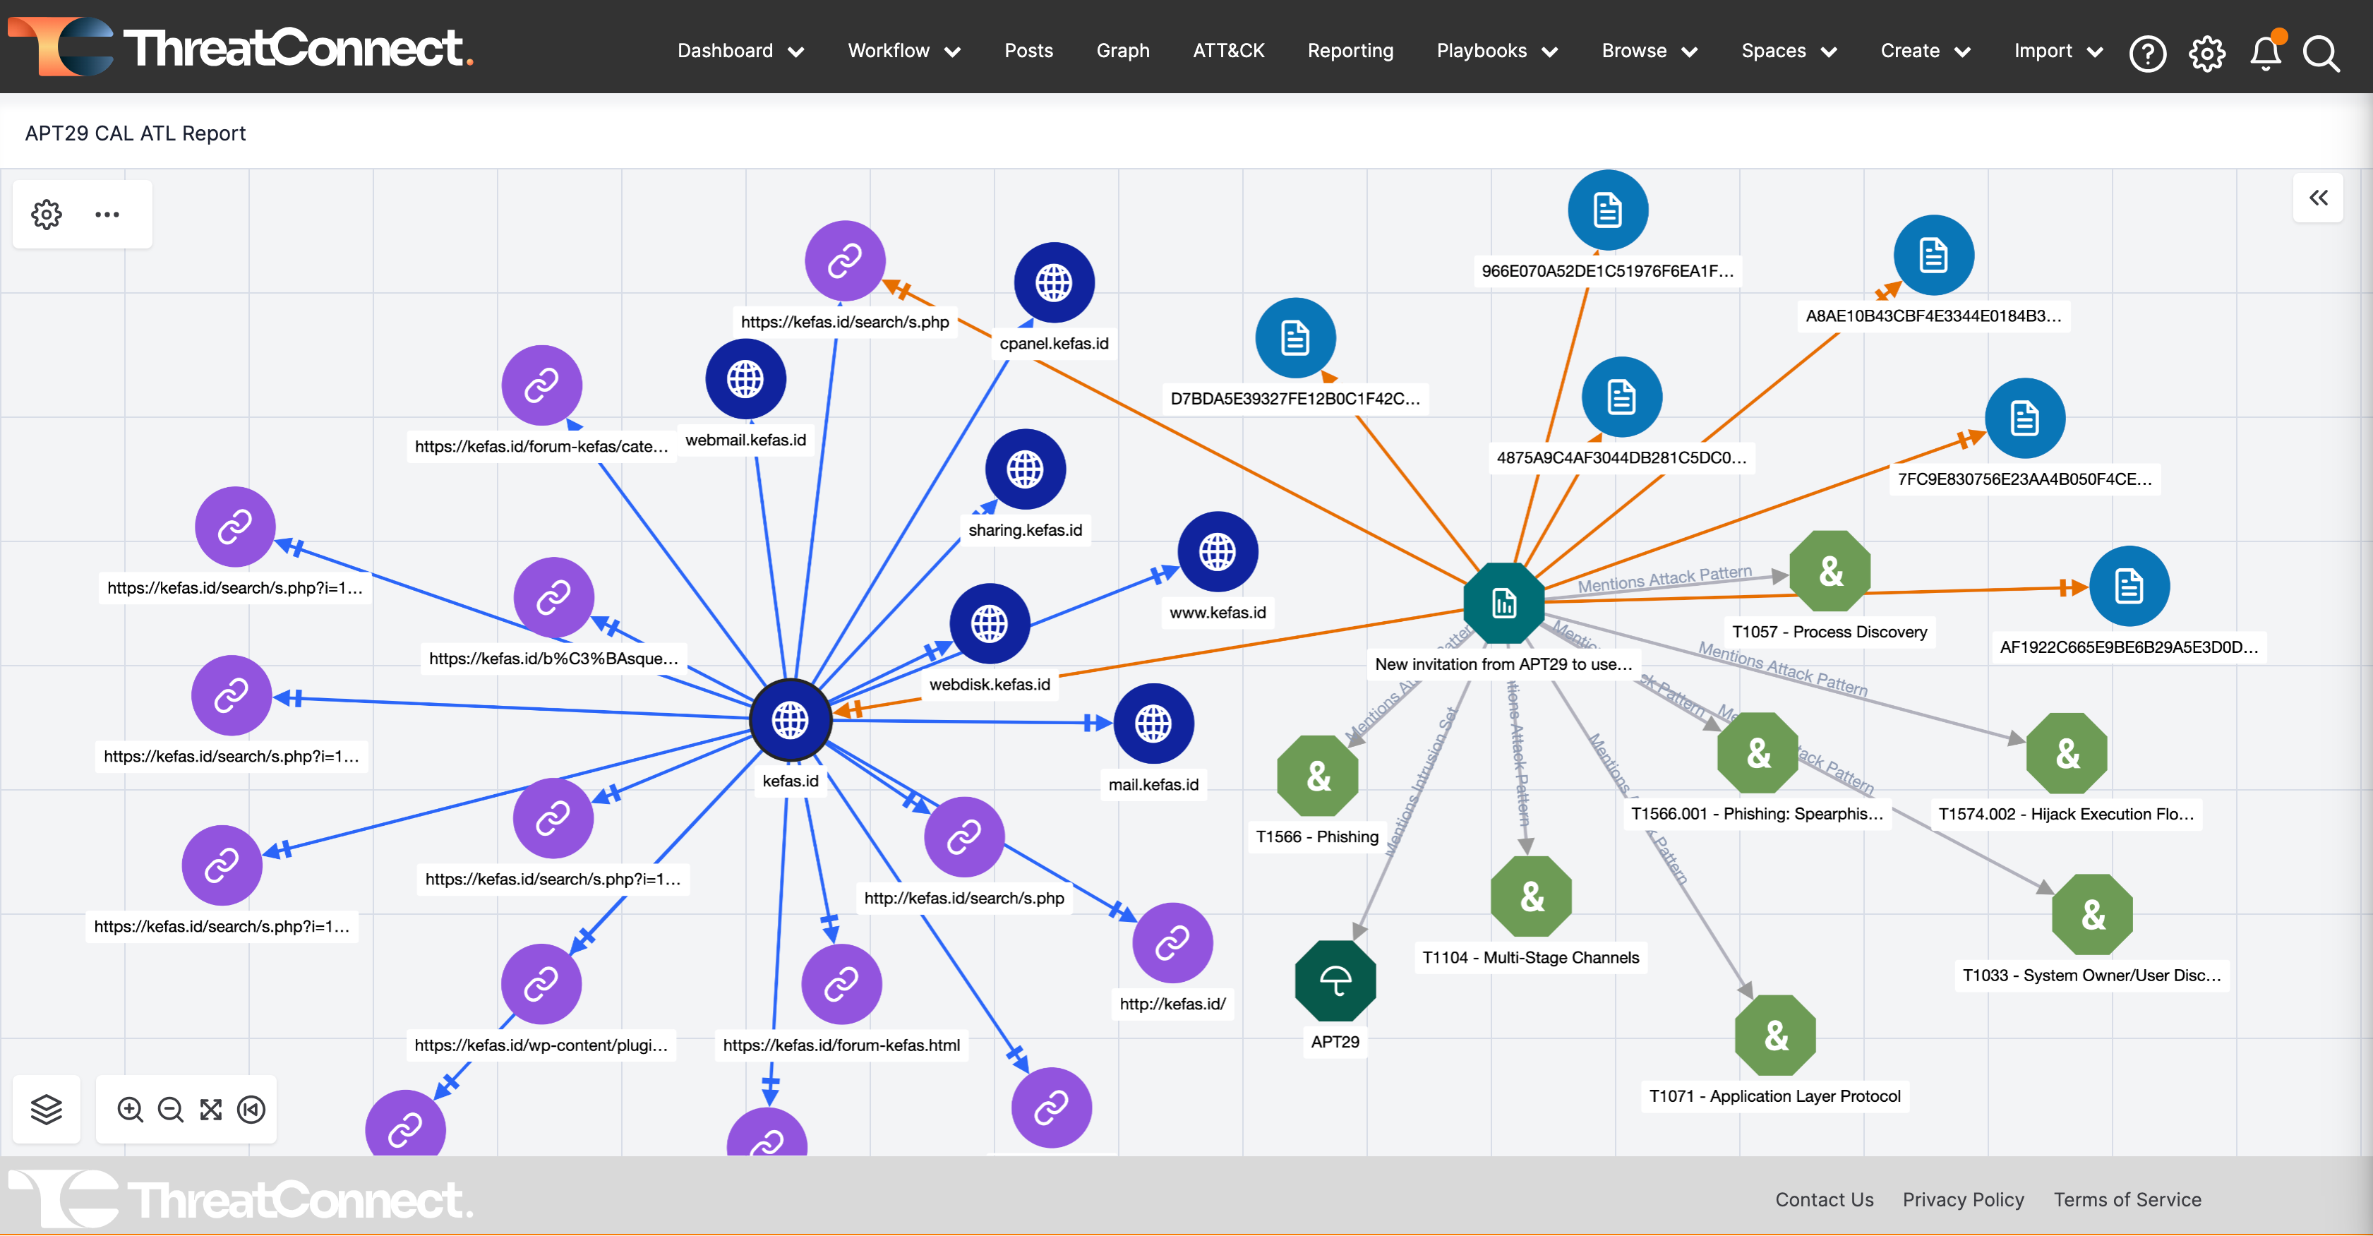Click the reset view control on the graph toolbar
This screenshot has width=2373, height=1236.
tap(251, 1110)
